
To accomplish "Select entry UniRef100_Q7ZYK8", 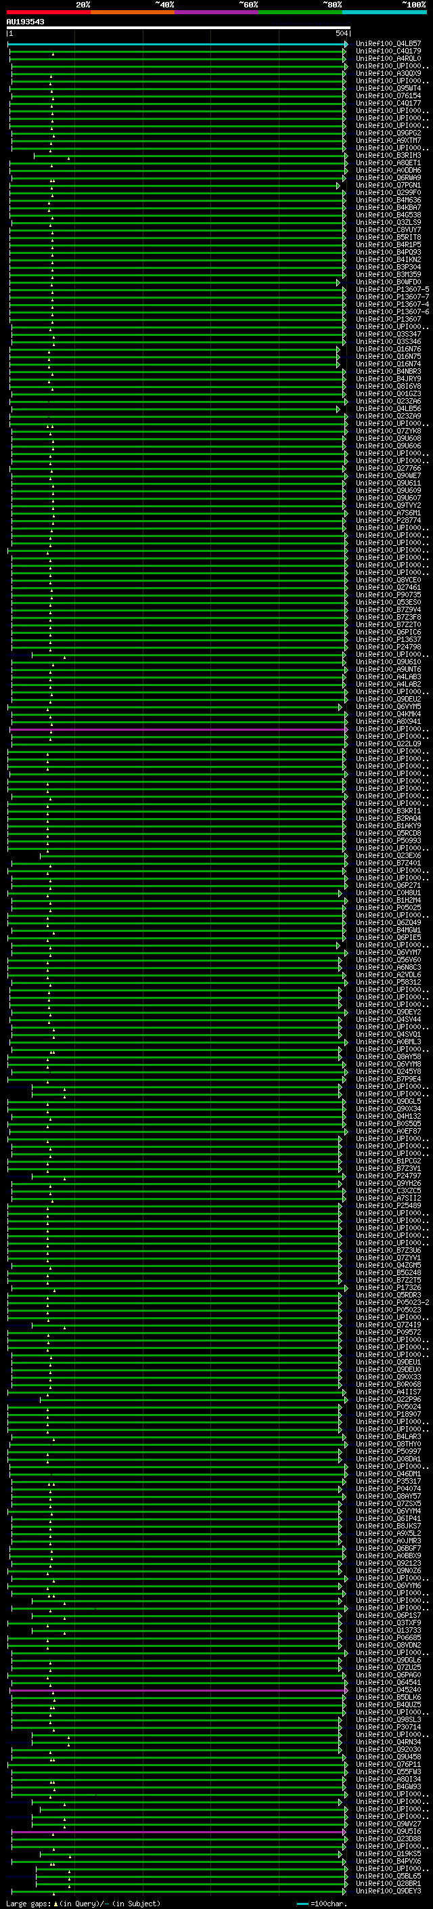I will tap(388, 431).
